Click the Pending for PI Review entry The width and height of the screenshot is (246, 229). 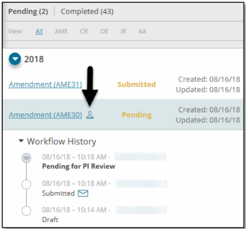tap(79, 166)
